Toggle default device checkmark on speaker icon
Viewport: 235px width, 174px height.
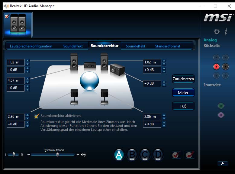[7, 16]
